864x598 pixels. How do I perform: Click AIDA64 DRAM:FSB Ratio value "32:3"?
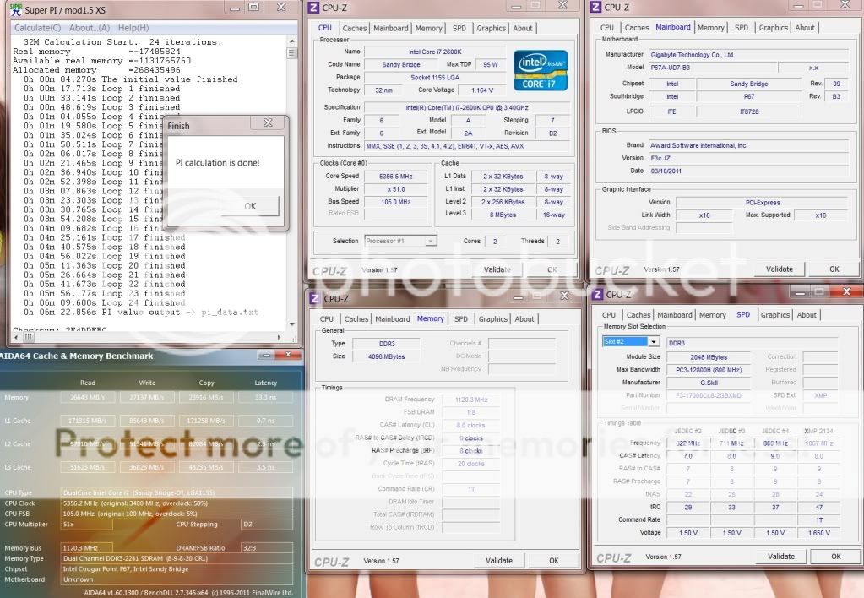[x=267, y=548]
